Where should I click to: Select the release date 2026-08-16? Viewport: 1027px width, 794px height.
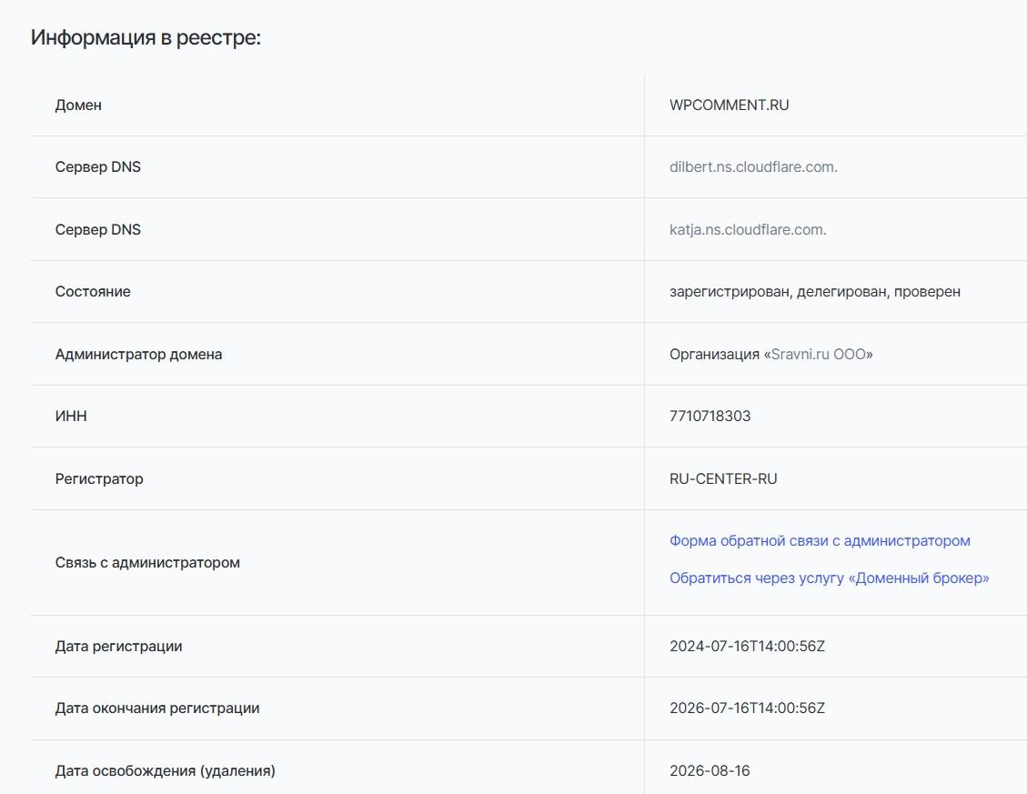coord(710,771)
